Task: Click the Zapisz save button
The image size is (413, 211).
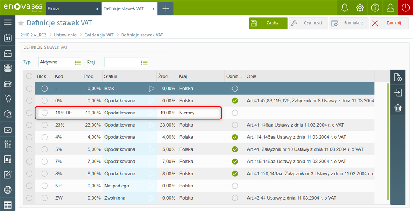Action: [x=268, y=23]
